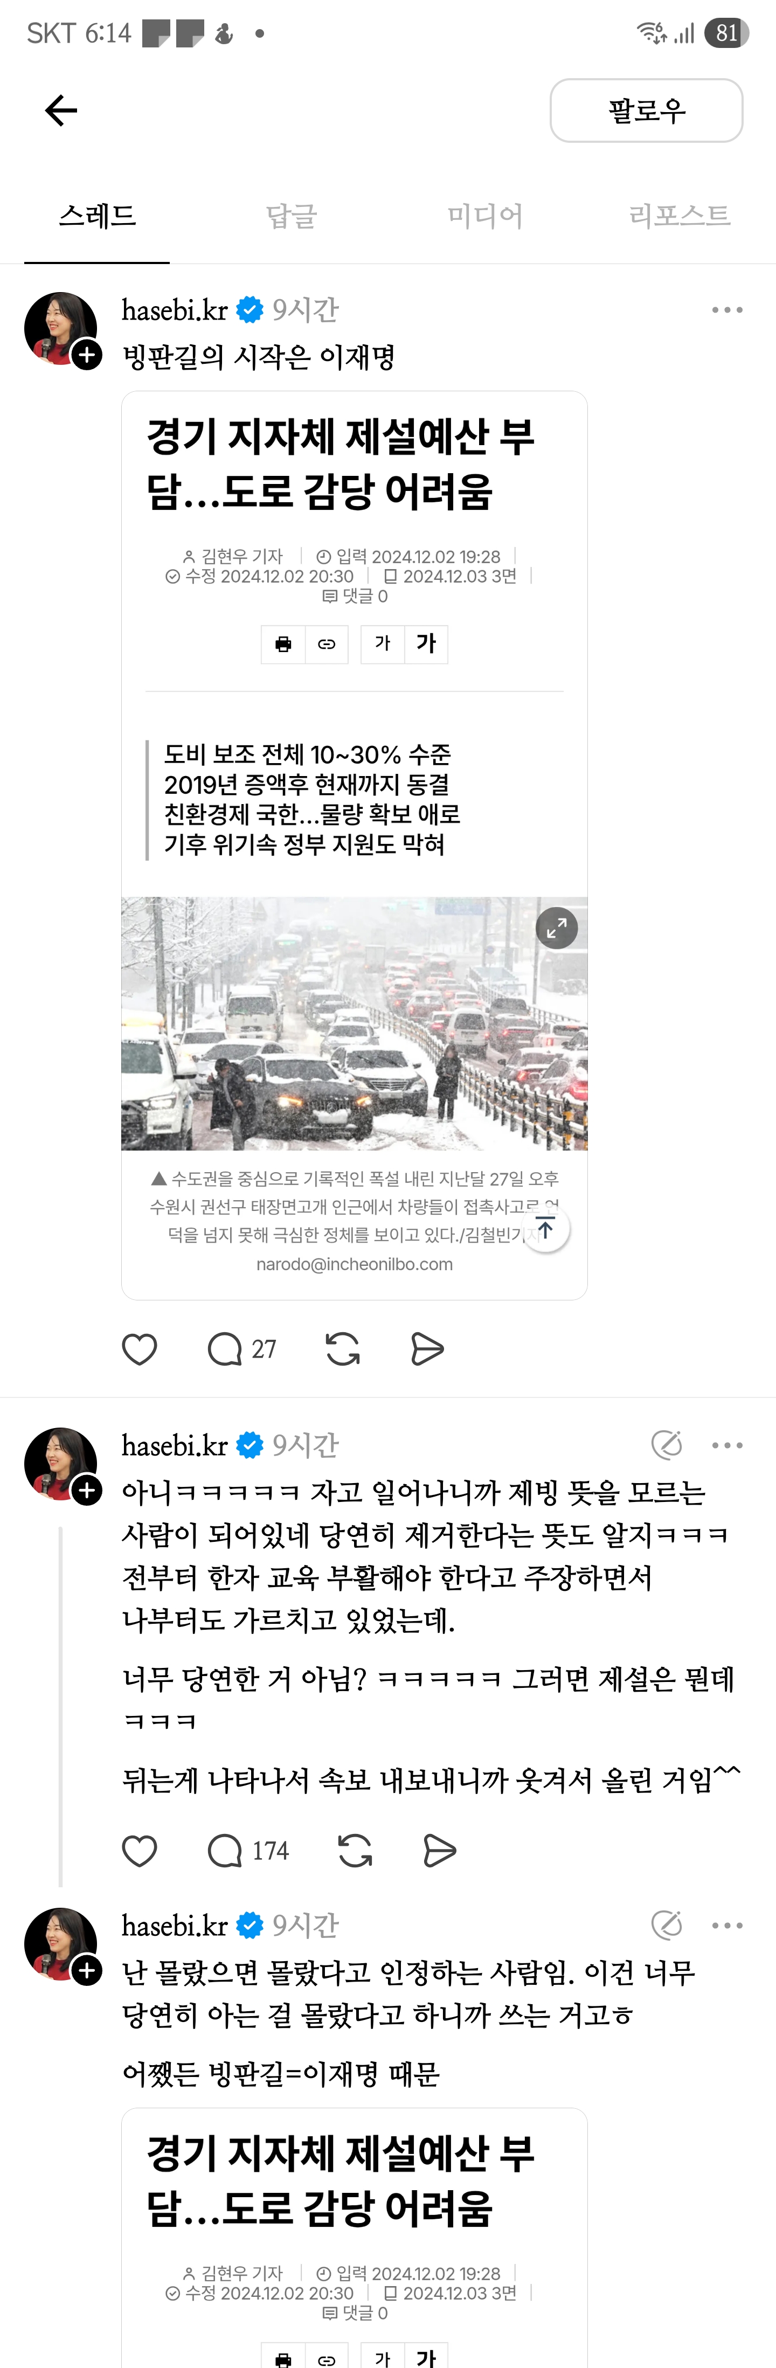Open the 174 replies on second post

248,1851
